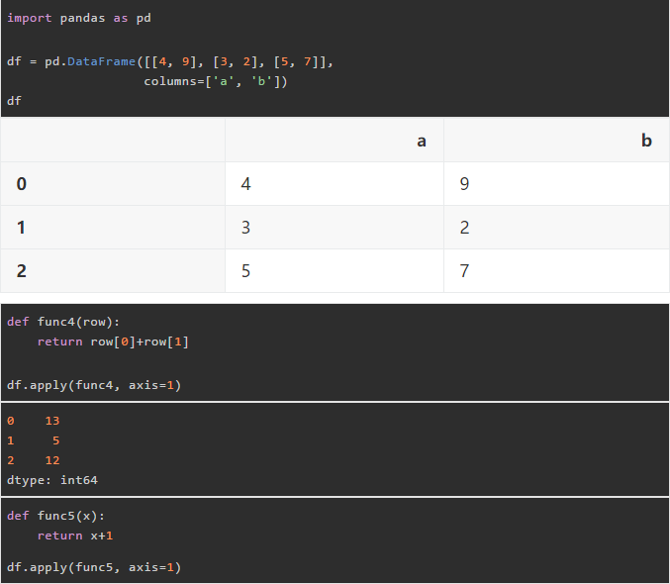Click the table cell containing value 9
The height and width of the screenshot is (584, 670).
(465, 184)
